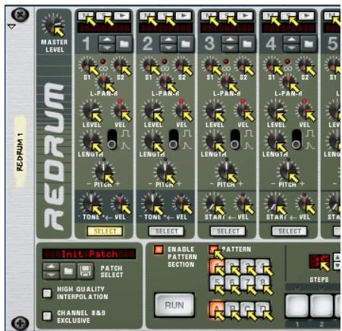342x331 pixels.
Task: Choose pattern 5 button
Action: pyautogui.click(x=217, y=283)
